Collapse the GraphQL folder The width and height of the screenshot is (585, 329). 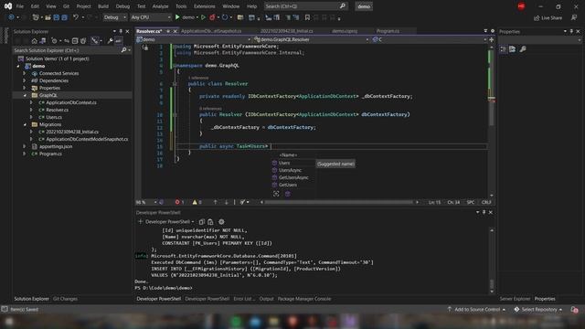coord(25,95)
